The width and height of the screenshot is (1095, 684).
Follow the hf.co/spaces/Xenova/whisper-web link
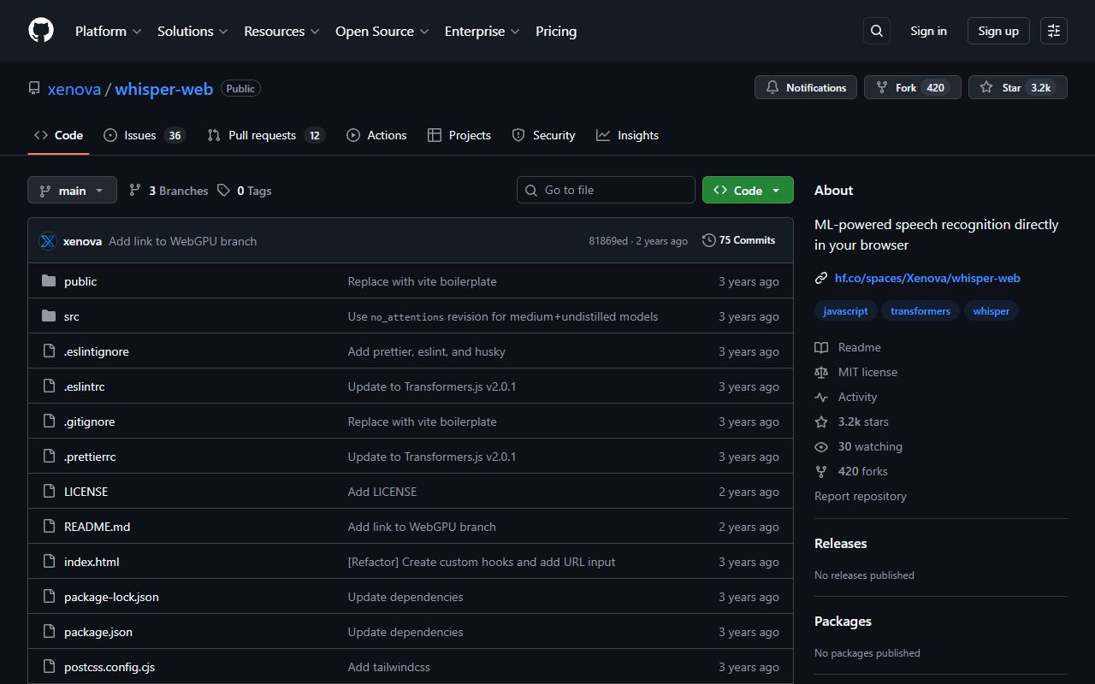[927, 278]
